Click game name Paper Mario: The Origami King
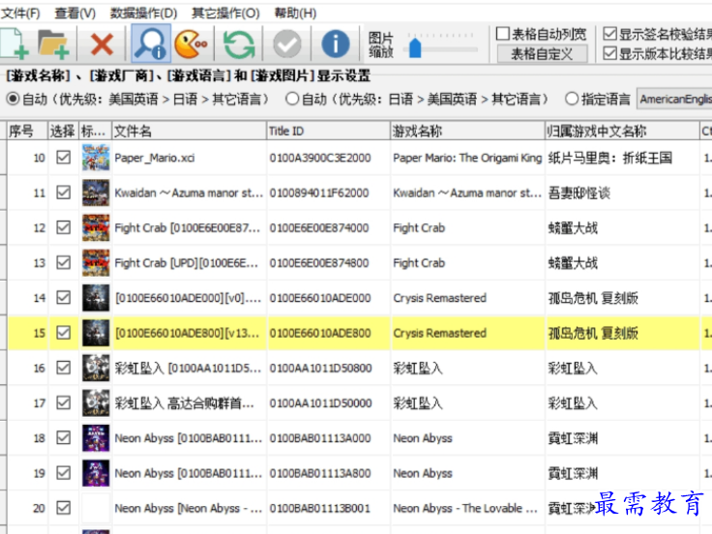The width and height of the screenshot is (712, 534). tap(467, 158)
